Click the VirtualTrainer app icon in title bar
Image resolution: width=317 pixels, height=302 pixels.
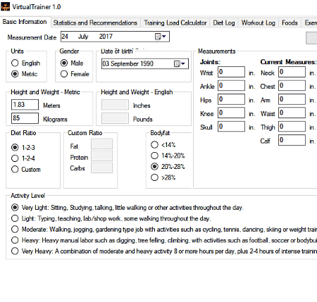[x=5, y=6]
